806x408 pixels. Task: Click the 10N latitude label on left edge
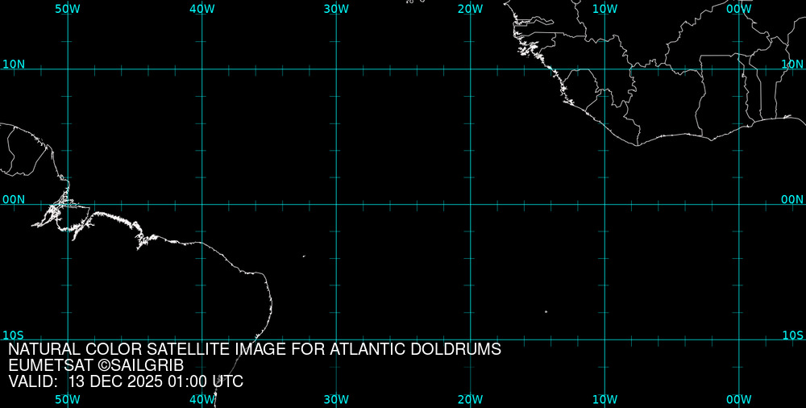click(14, 64)
